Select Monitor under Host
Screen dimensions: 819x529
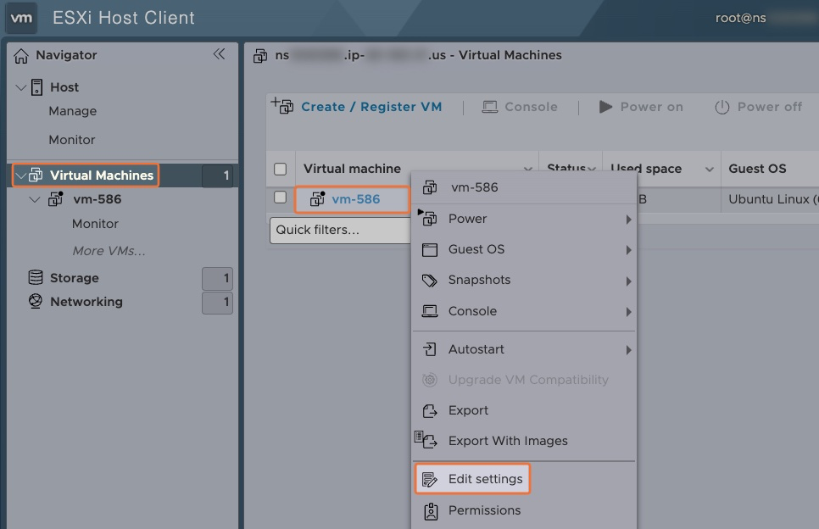[72, 140]
